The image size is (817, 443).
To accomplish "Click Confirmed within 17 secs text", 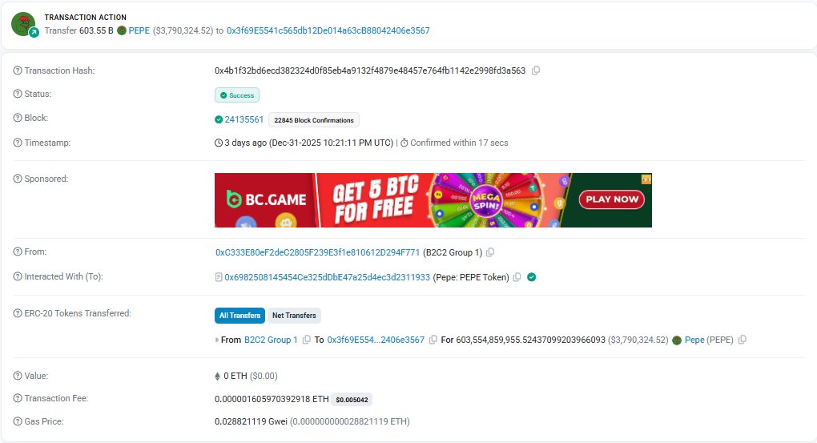I will (459, 143).
